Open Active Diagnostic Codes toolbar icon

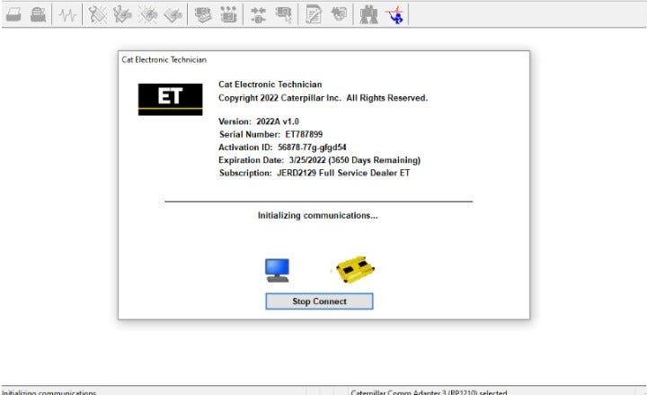tap(97, 15)
